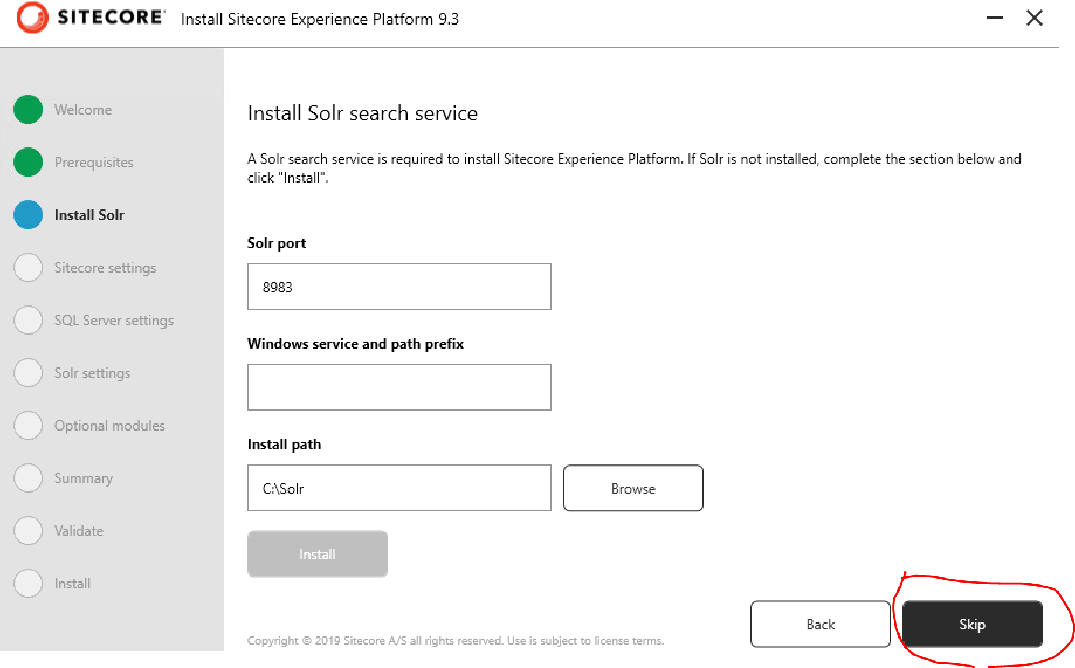The height and width of the screenshot is (668, 1075).
Task: Click the Solr settings step circle
Action: point(28,373)
